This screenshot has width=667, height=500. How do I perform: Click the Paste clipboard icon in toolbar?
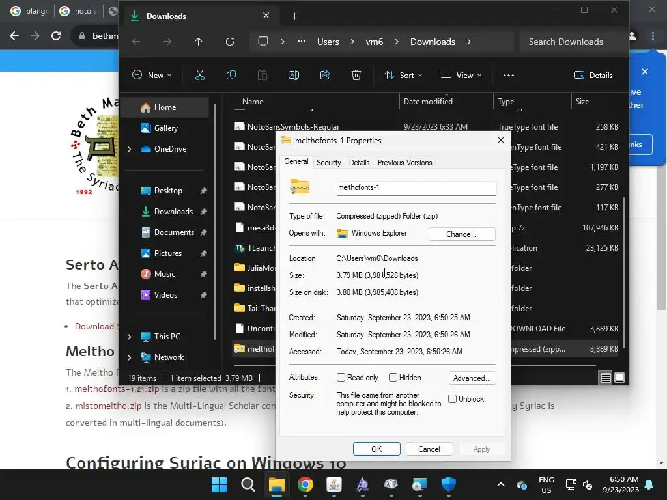263,76
